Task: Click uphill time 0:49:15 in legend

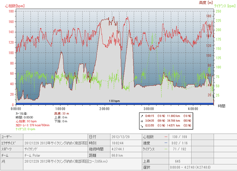Action: click(x=150, y=116)
